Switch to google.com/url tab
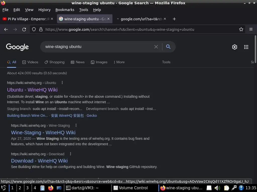Viewport: 257px width, 192px height. (x=141, y=19)
